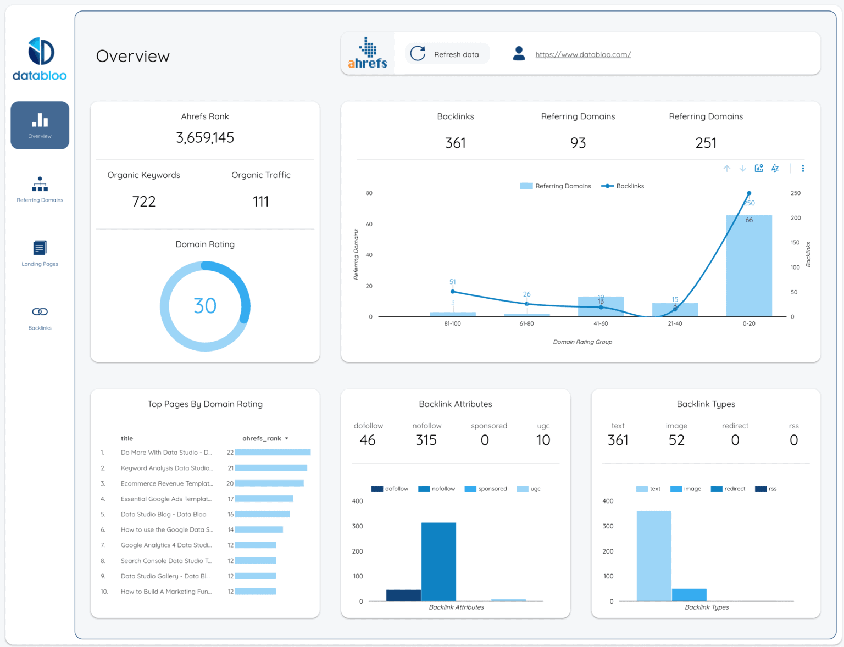The height and width of the screenshot is (647, 844).
Task: Click the 0-20 referring domains bar
Action: [749, 266]
